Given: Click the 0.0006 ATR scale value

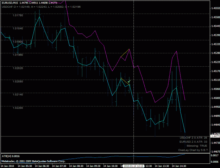Looking at the screenshot, I should pos(214,162).
